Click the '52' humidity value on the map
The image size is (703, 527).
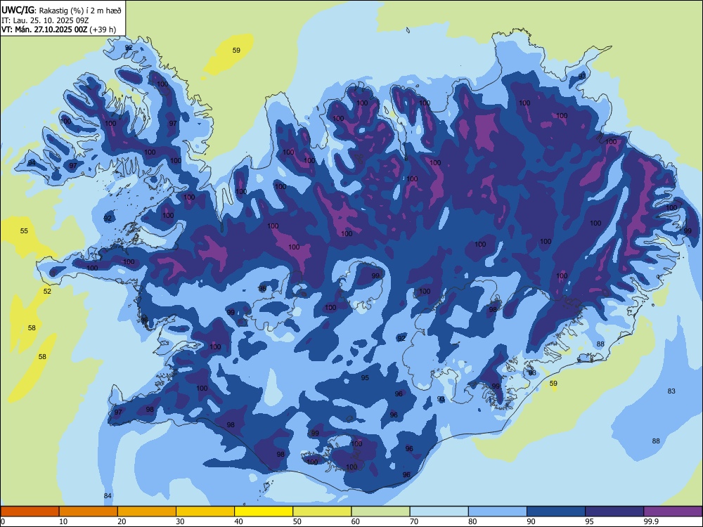(x=47, y=292)
